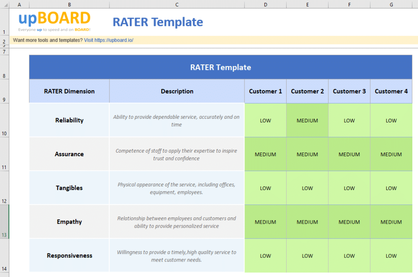The height and width of the screenshot is (277, 418).
Task: Select the 'Reliability' cell
Action: click(x=69, y=120)
